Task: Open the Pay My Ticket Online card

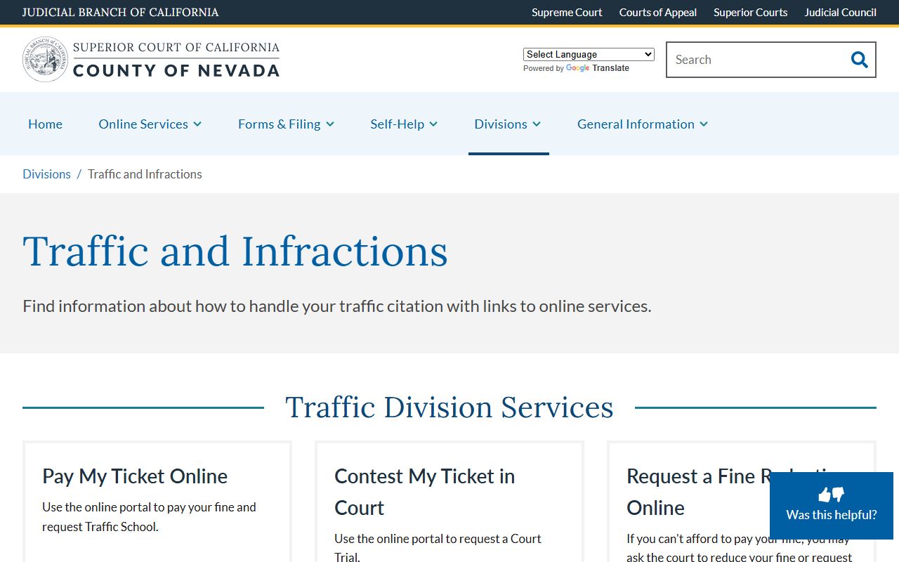Action: pos(157,502)
